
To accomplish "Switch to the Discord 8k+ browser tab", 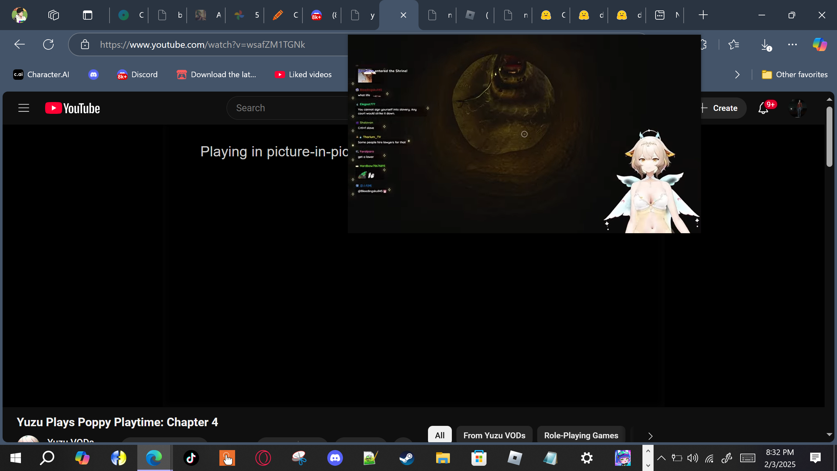I will pyautogui.click(x=322, y=15).
